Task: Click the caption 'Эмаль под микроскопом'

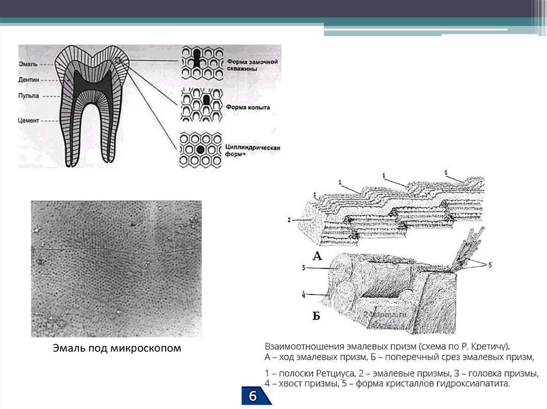Action: pos(117,348)
